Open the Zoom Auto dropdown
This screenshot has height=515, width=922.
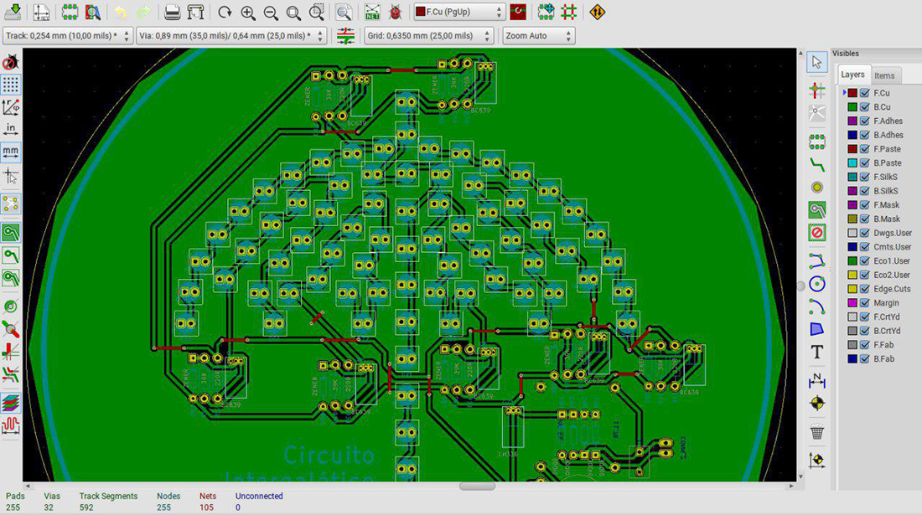click(538, 36)
